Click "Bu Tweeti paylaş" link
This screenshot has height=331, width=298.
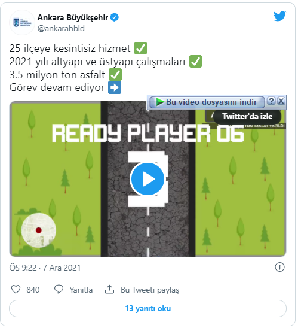[x=150, y=290]
